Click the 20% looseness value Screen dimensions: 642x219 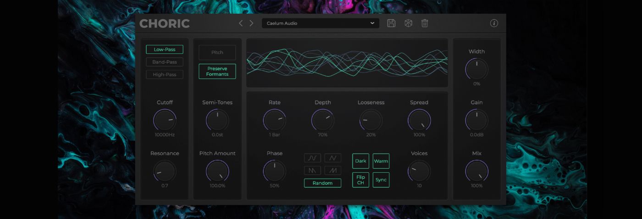(371, 135)
